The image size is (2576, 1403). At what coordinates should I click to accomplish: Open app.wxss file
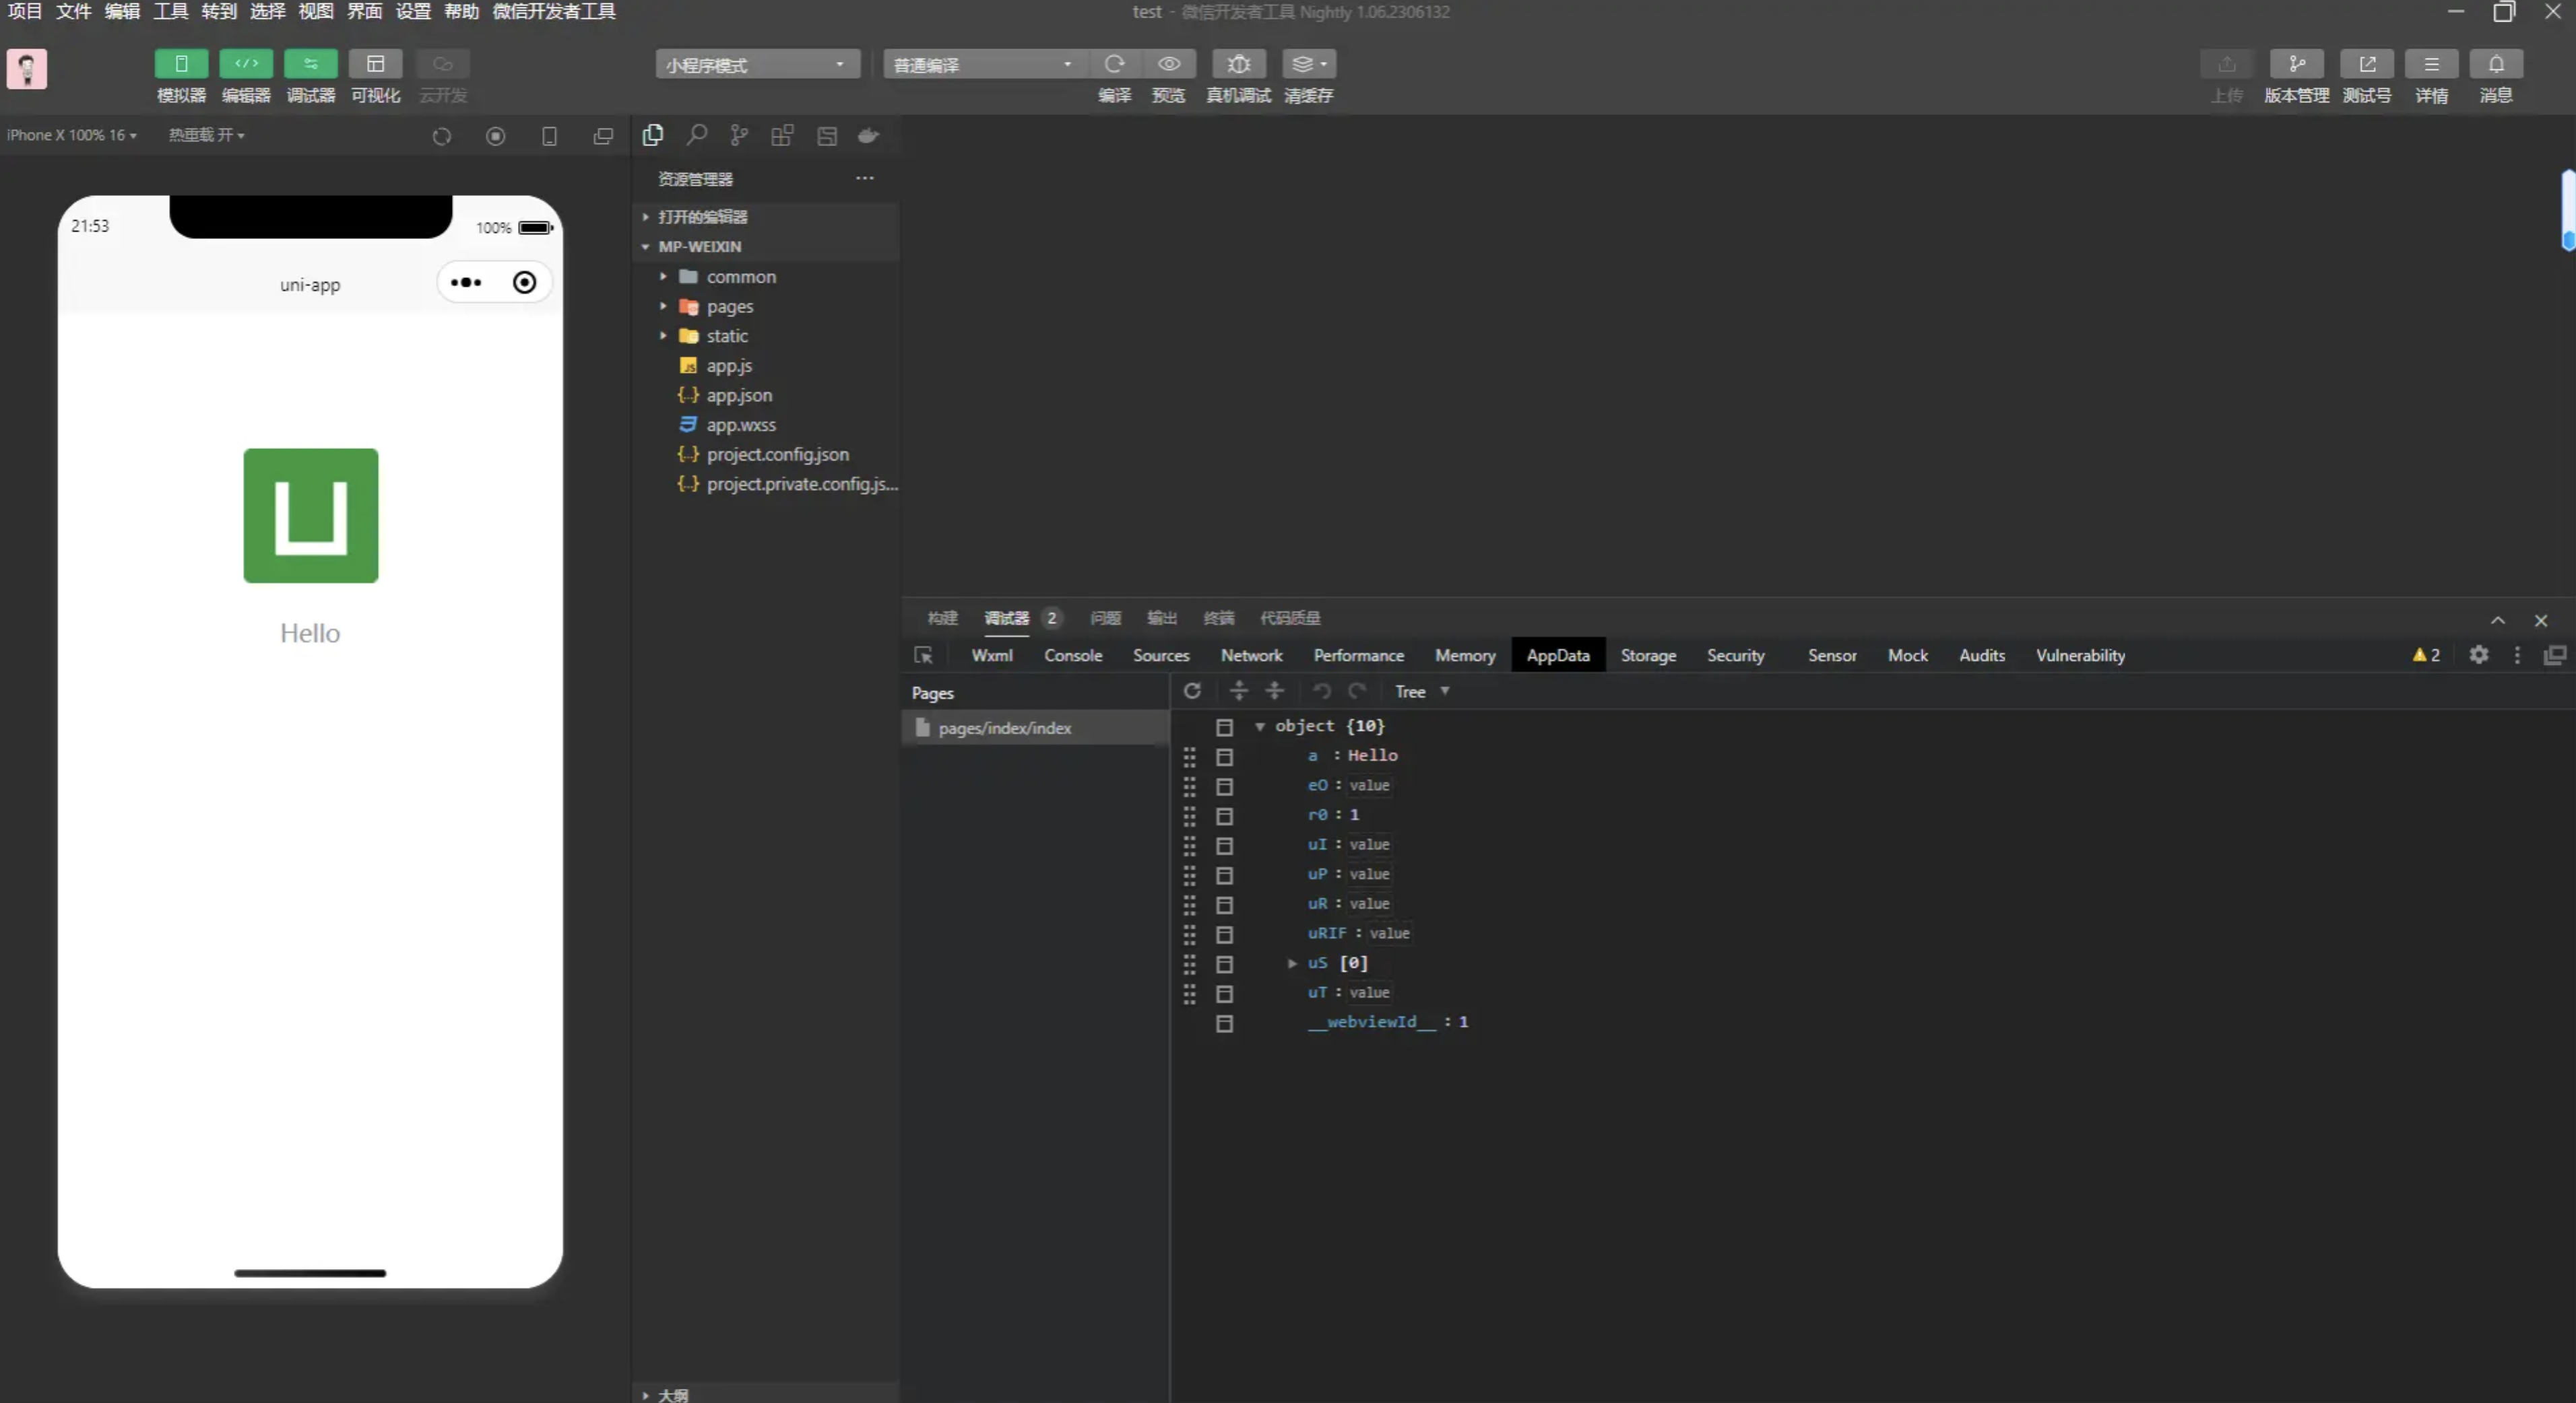point(766,425)
